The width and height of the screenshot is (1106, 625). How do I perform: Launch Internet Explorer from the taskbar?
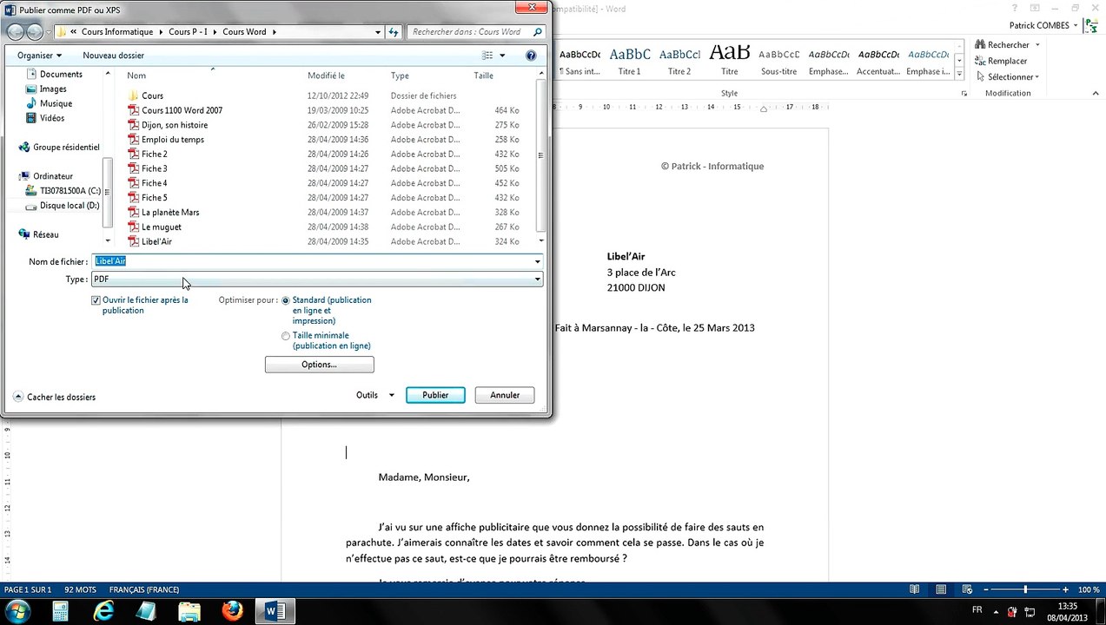(103, 611)
